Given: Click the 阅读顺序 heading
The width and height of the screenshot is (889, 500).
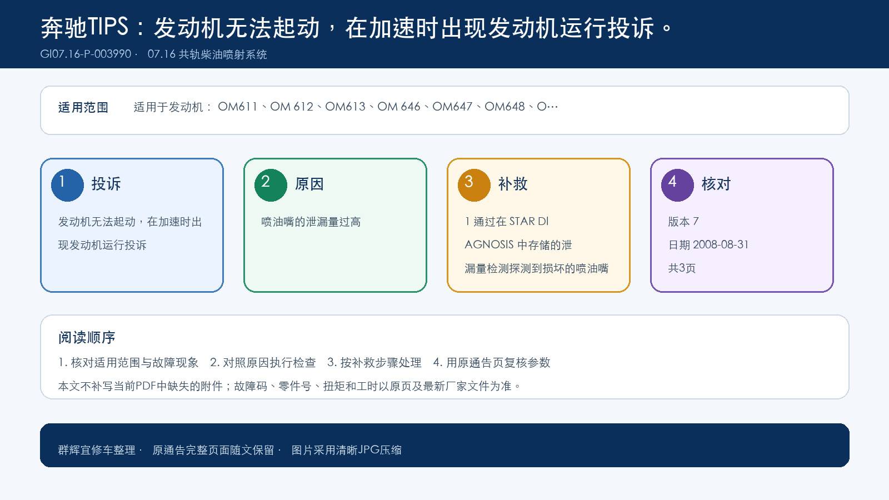Looking at the screenshot, I should (x=87, y=337).
